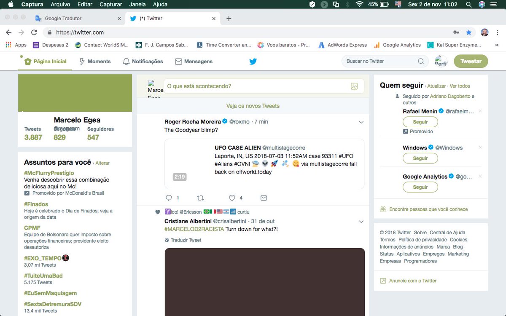
Task: Open the AdWords Express bookmark
Action: click(342, 45)
